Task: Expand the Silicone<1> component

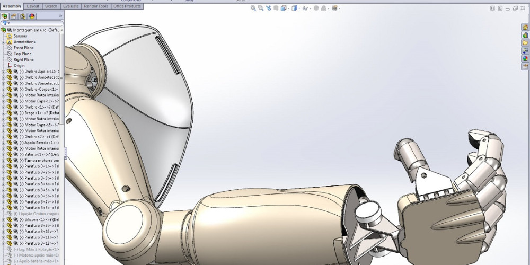Action: (x=3, y=220)
